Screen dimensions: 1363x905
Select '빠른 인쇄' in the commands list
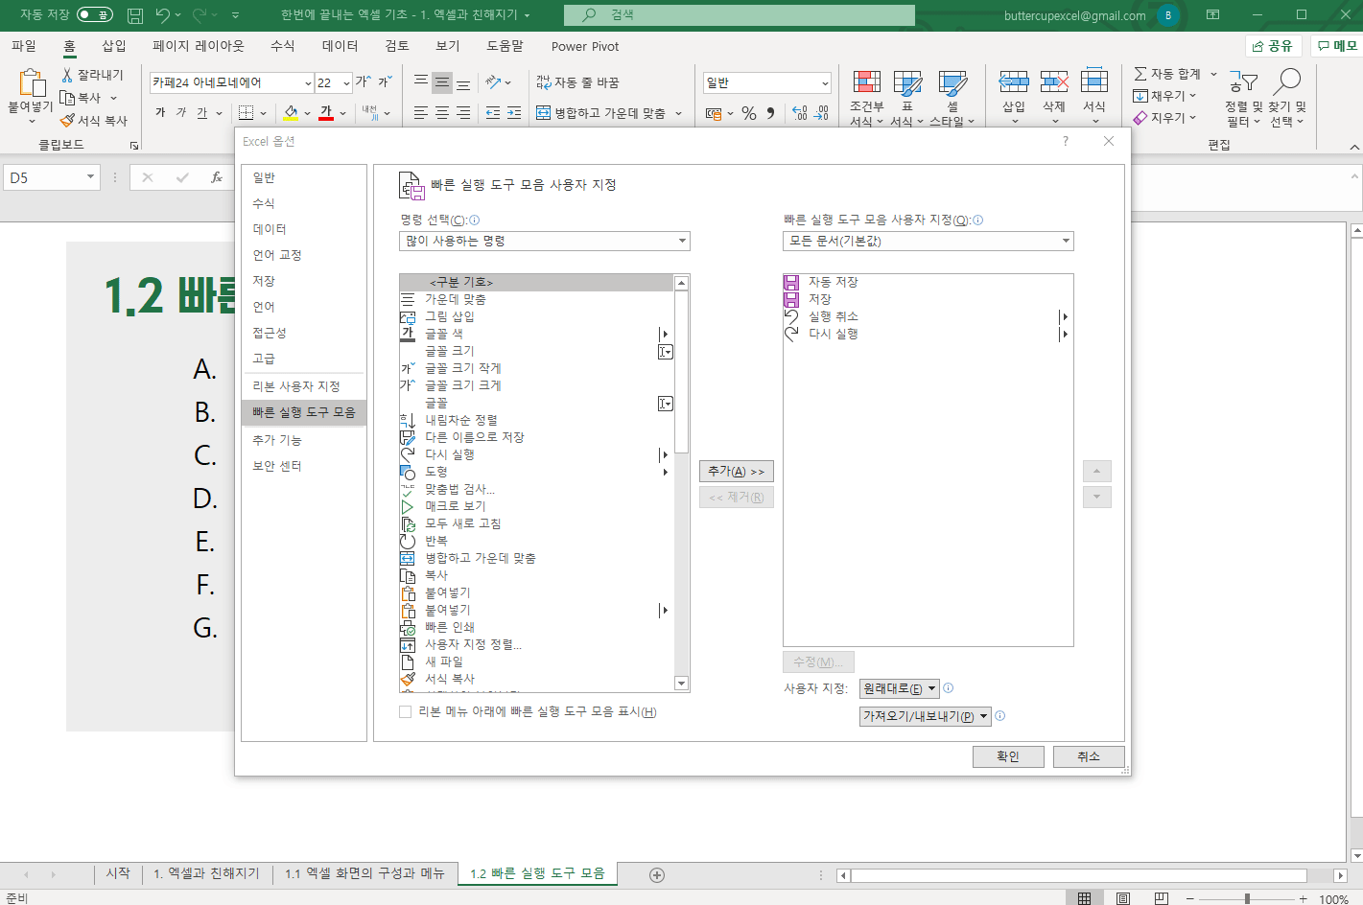(x=536, y=627)
